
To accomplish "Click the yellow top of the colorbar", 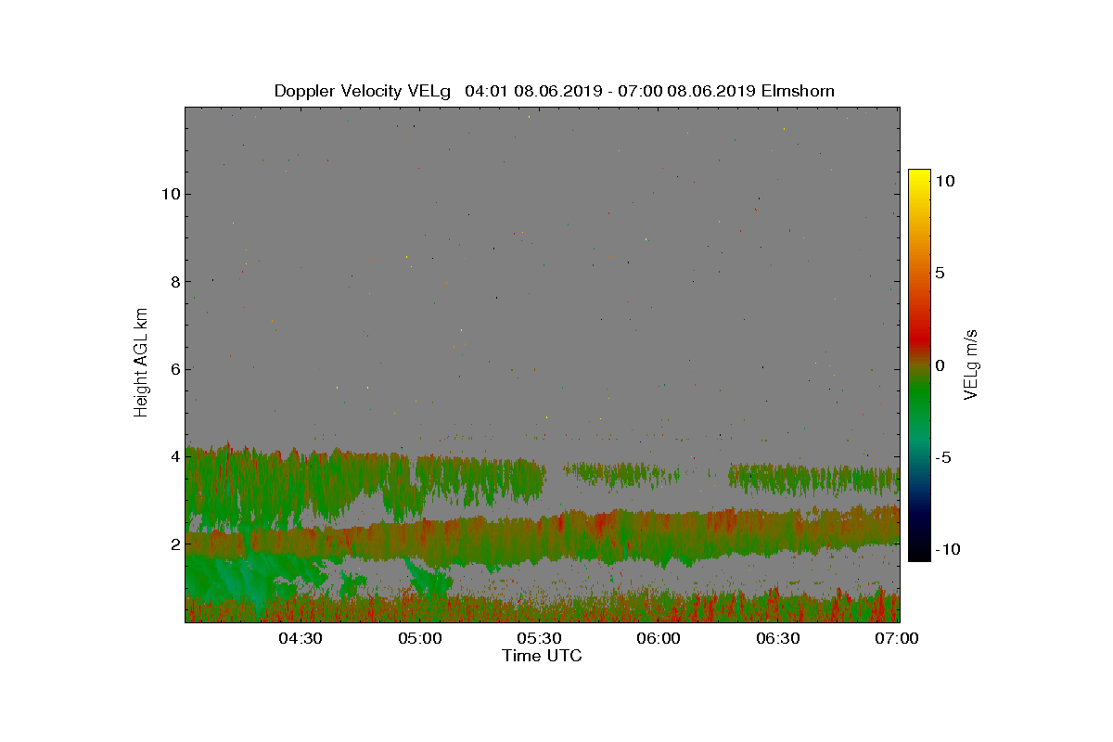I will coord(919,176).
